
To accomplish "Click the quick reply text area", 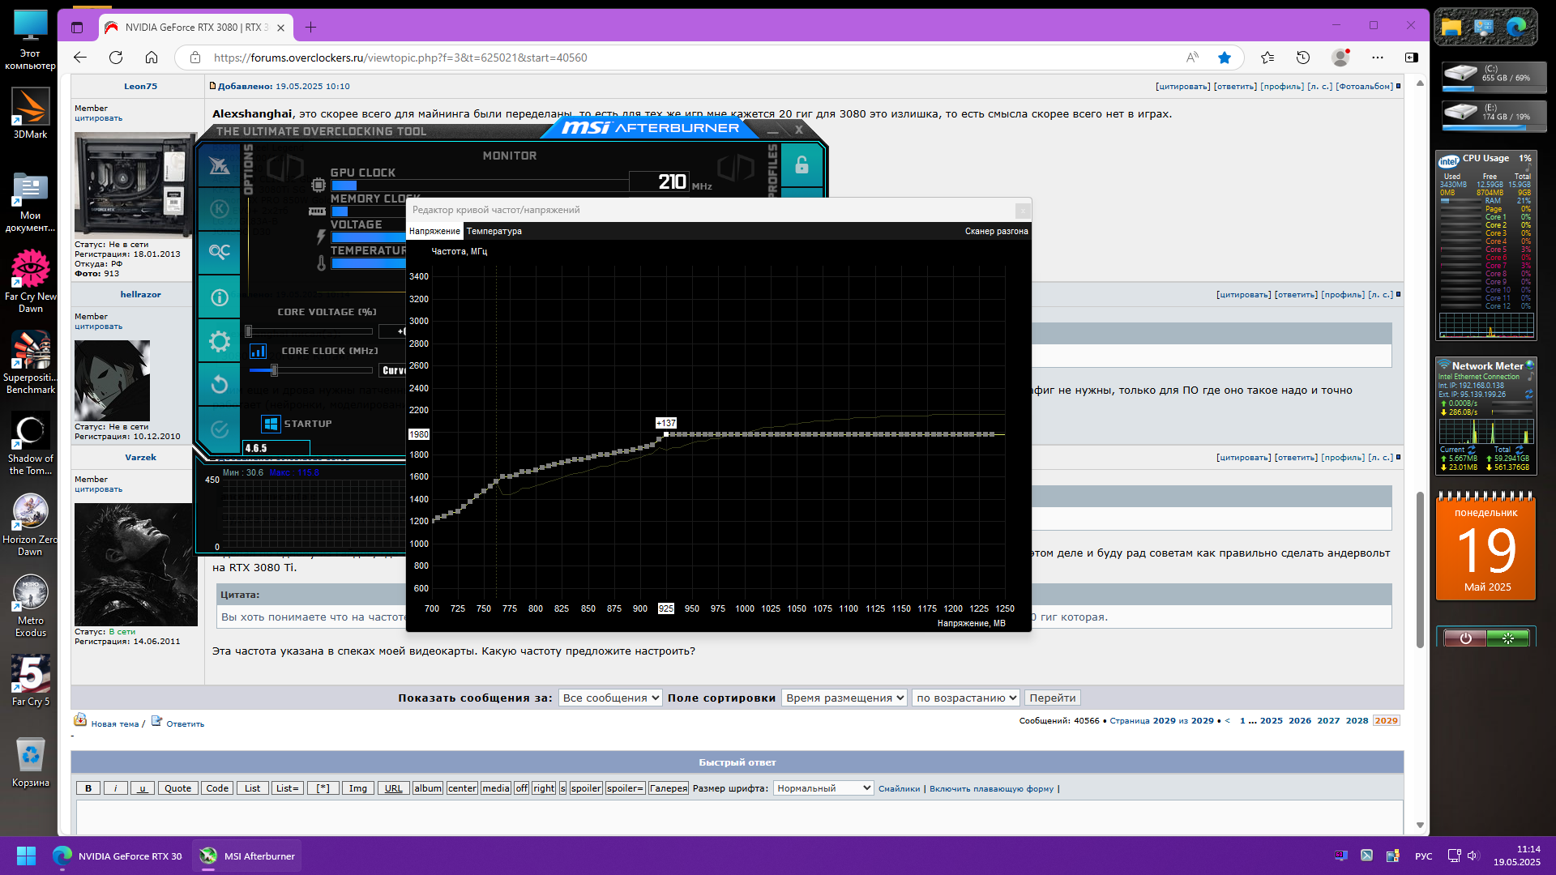I will click(x=737, y=817).
